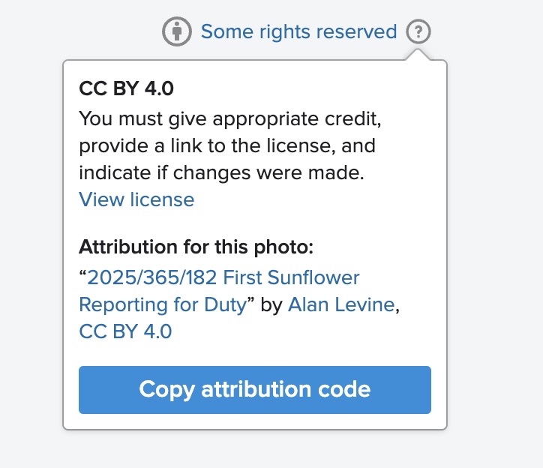Click the gray area beneath the popup
This screenshot has height=468, width=543.
255,449
